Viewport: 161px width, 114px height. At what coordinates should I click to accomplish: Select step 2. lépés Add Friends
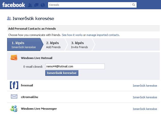(53, 45)
